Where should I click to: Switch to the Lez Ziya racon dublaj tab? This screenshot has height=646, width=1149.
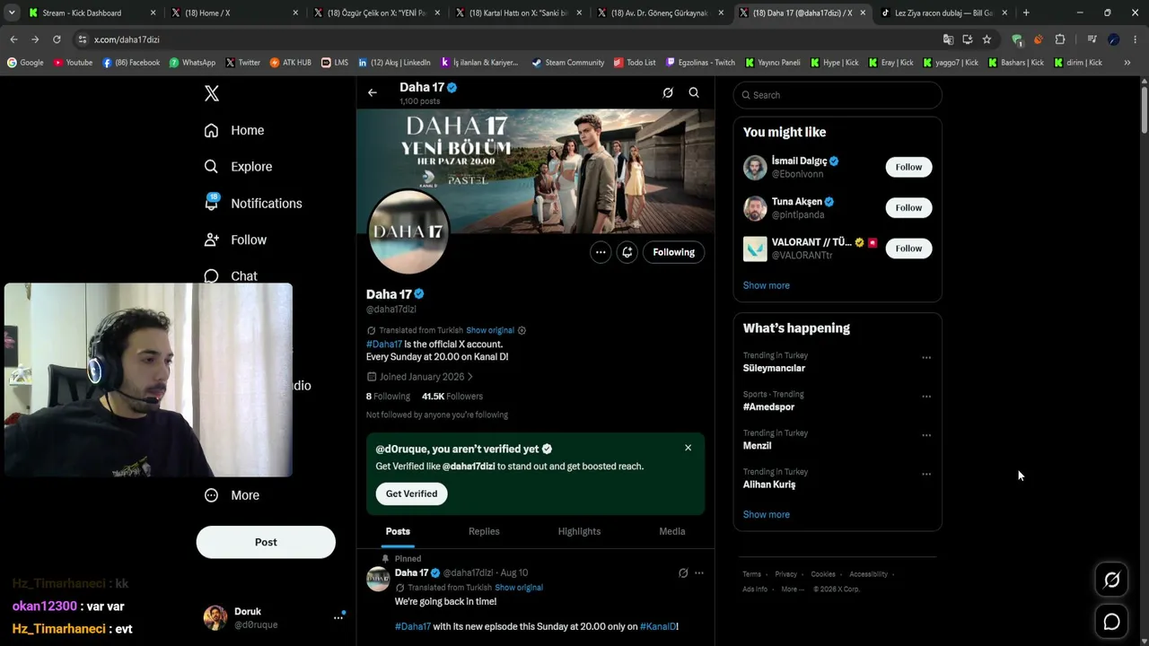point(943,13)
